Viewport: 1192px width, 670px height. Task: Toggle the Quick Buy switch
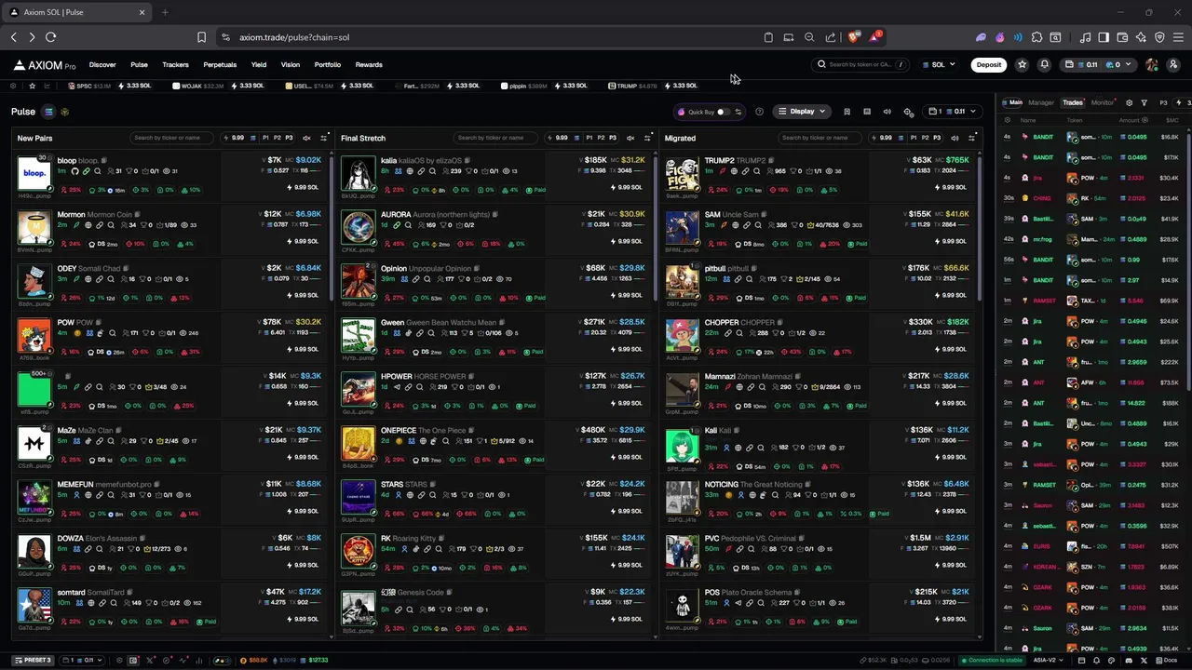(x=723, y=112)
